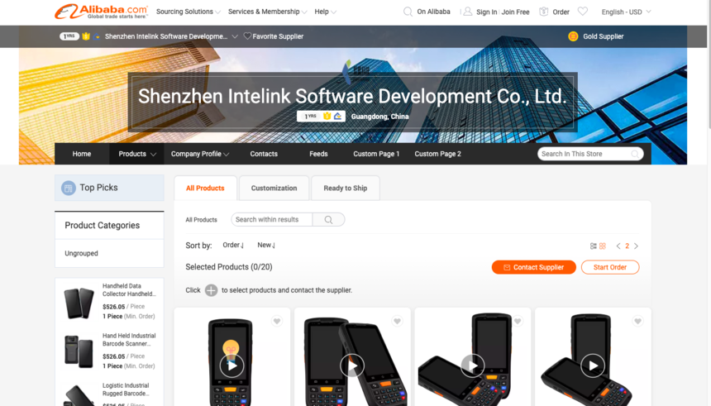Open Custom Page 1
711x406 pixels.
pos(376,154)
